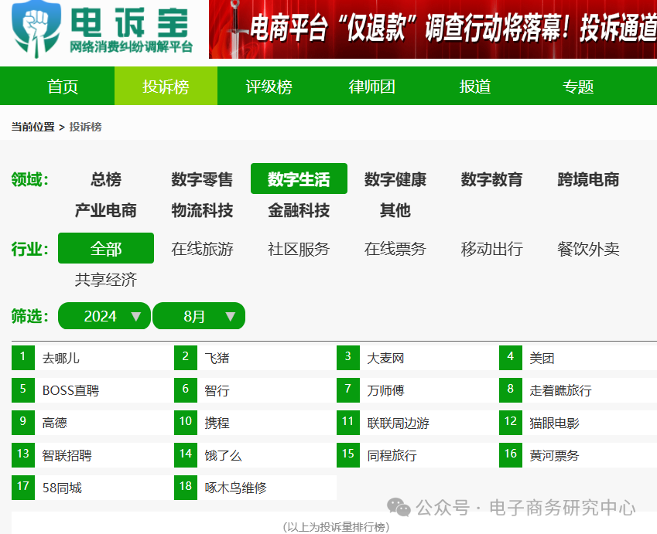Select the 数字零售 category filter
Viewport: 657px width, 534px height.
pyautogui.click(x=200, y=179)
